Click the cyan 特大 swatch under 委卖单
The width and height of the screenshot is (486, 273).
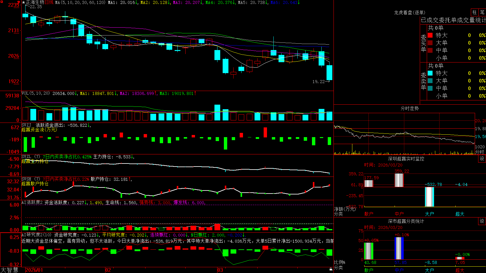[x=430, y=73]
